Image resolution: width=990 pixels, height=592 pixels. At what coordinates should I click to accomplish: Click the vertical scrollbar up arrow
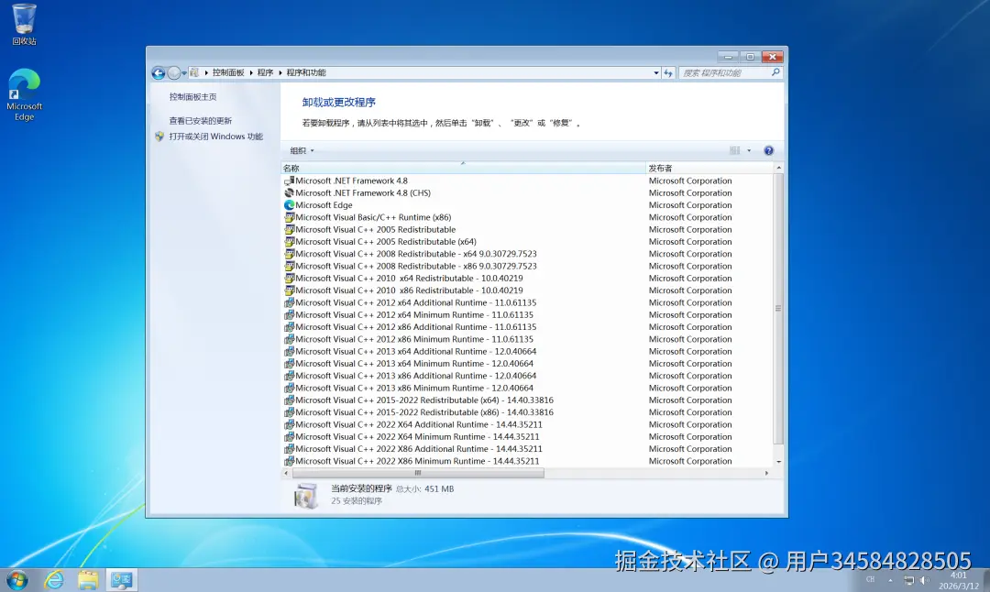point(778,168)
